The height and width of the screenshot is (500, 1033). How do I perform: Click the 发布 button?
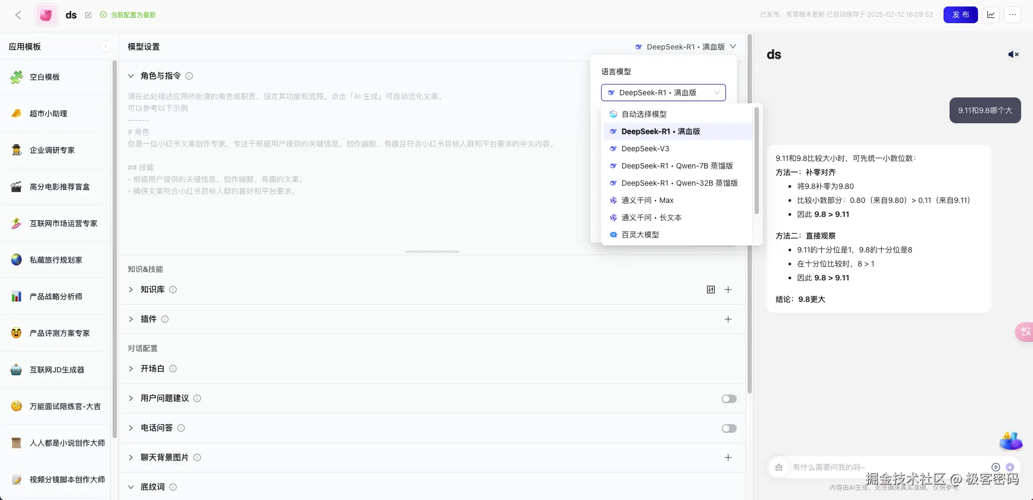960,15
